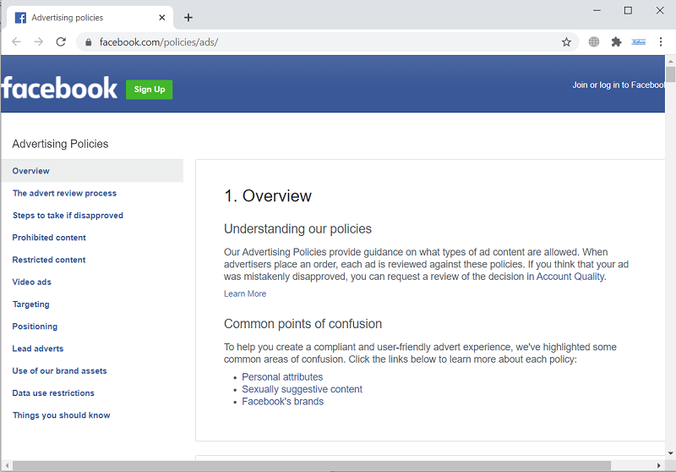Click the facebook logo in the header
The height and width of the screenshot is (472, 676).
pyautogui.click(x=59, y=89)
